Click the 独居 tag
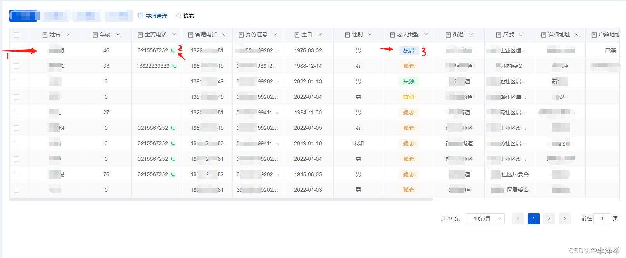Viewport: 626px width, 258px height. (409, 50)
